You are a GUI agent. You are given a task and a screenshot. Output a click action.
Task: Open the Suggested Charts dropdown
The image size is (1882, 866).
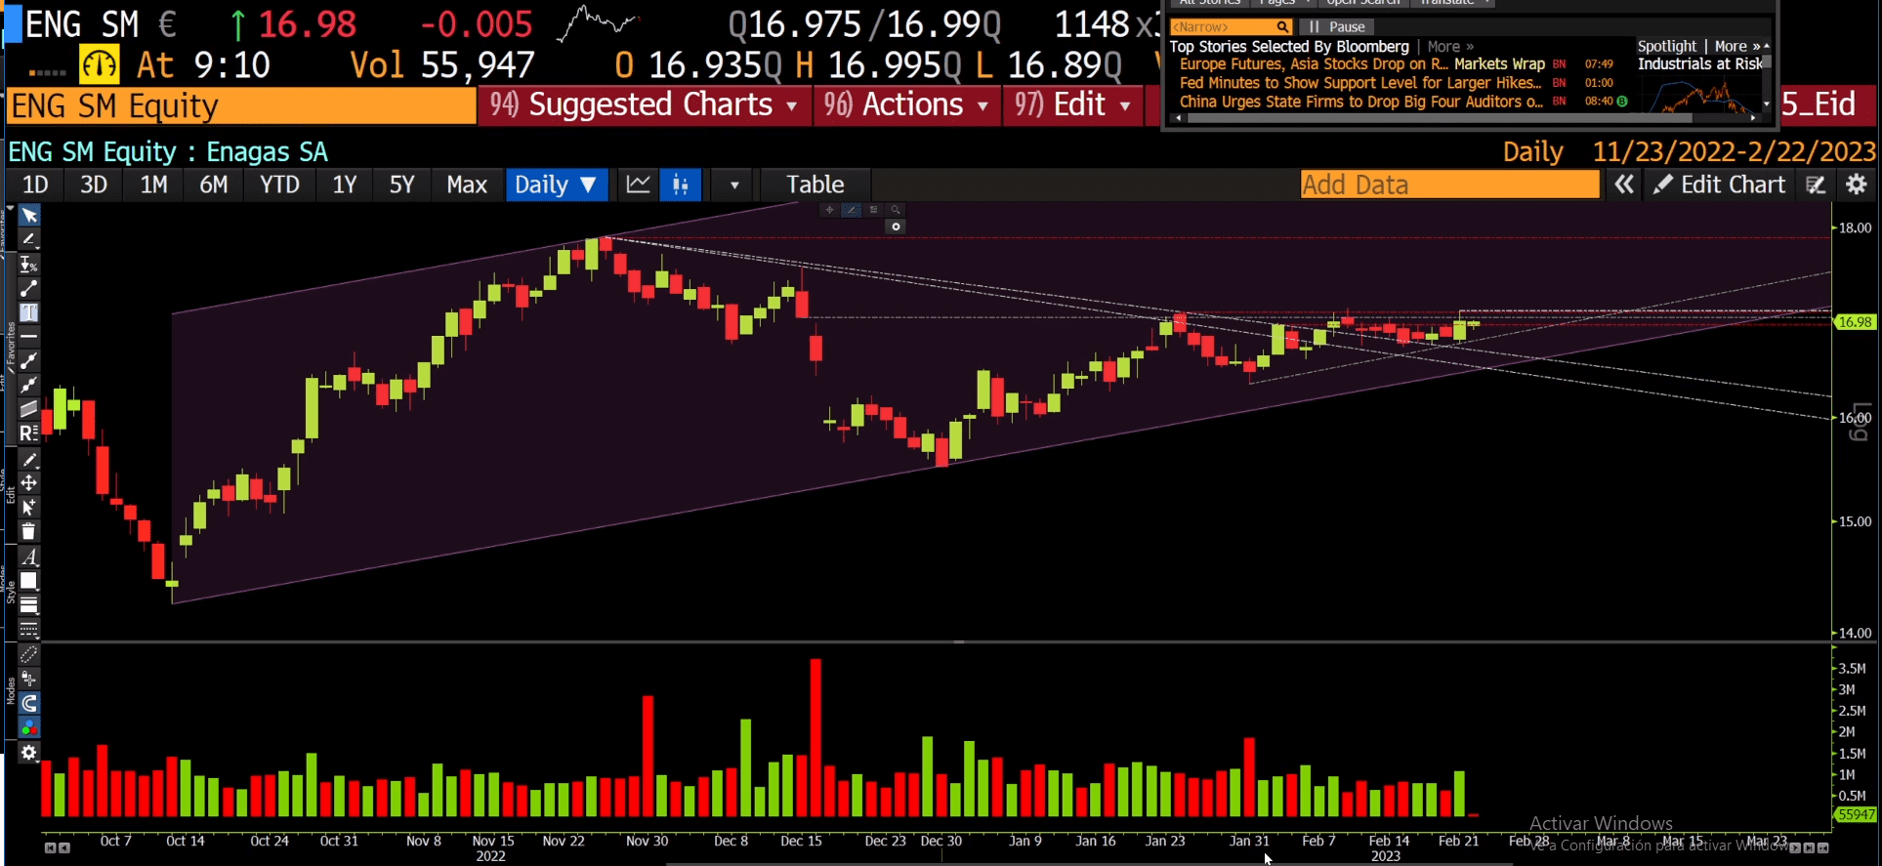coord(645,104)
